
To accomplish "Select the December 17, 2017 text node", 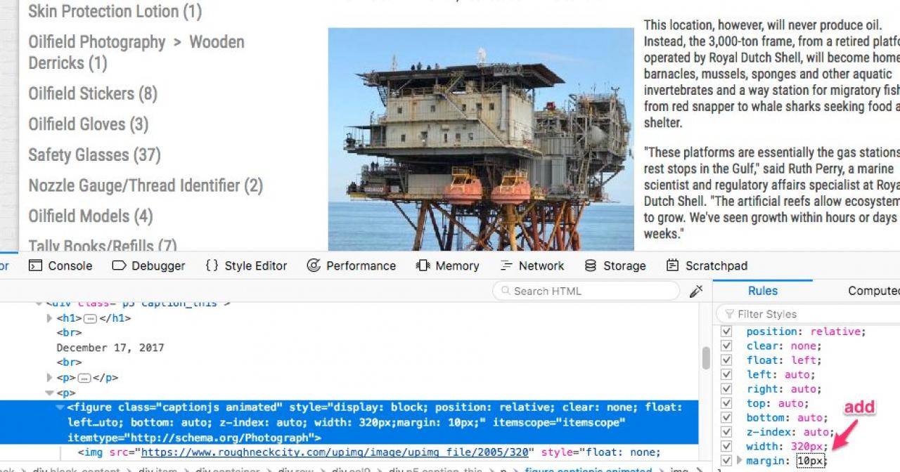I will point(110,348).
